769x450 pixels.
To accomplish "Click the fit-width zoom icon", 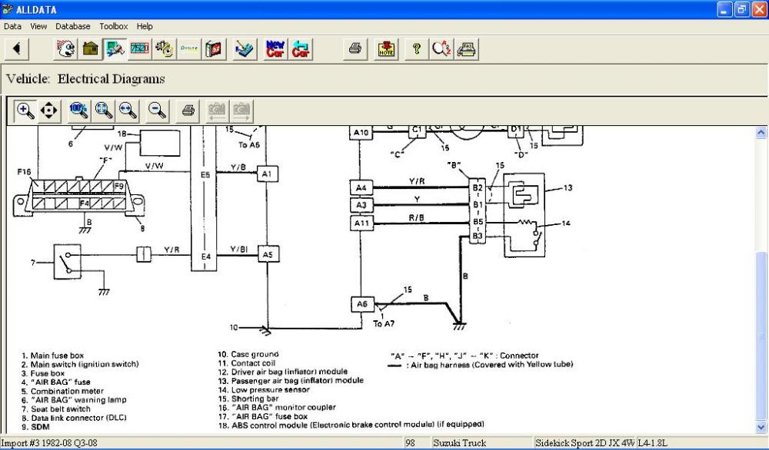I will coord(128,111).
